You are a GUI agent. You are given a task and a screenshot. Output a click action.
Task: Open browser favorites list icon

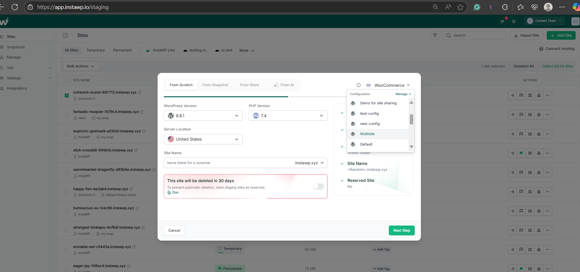coord(520,7)
